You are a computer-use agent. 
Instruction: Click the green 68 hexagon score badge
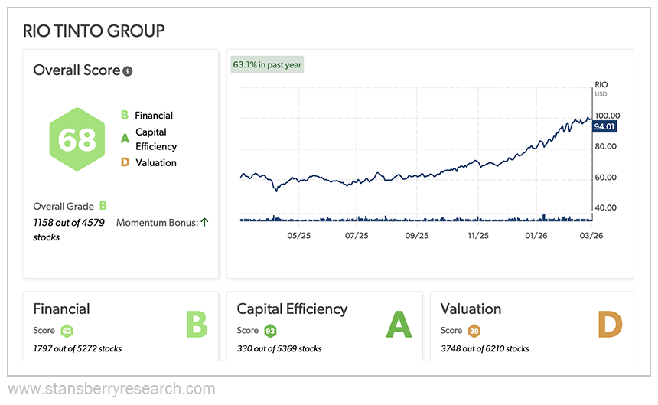pos(77,139)
